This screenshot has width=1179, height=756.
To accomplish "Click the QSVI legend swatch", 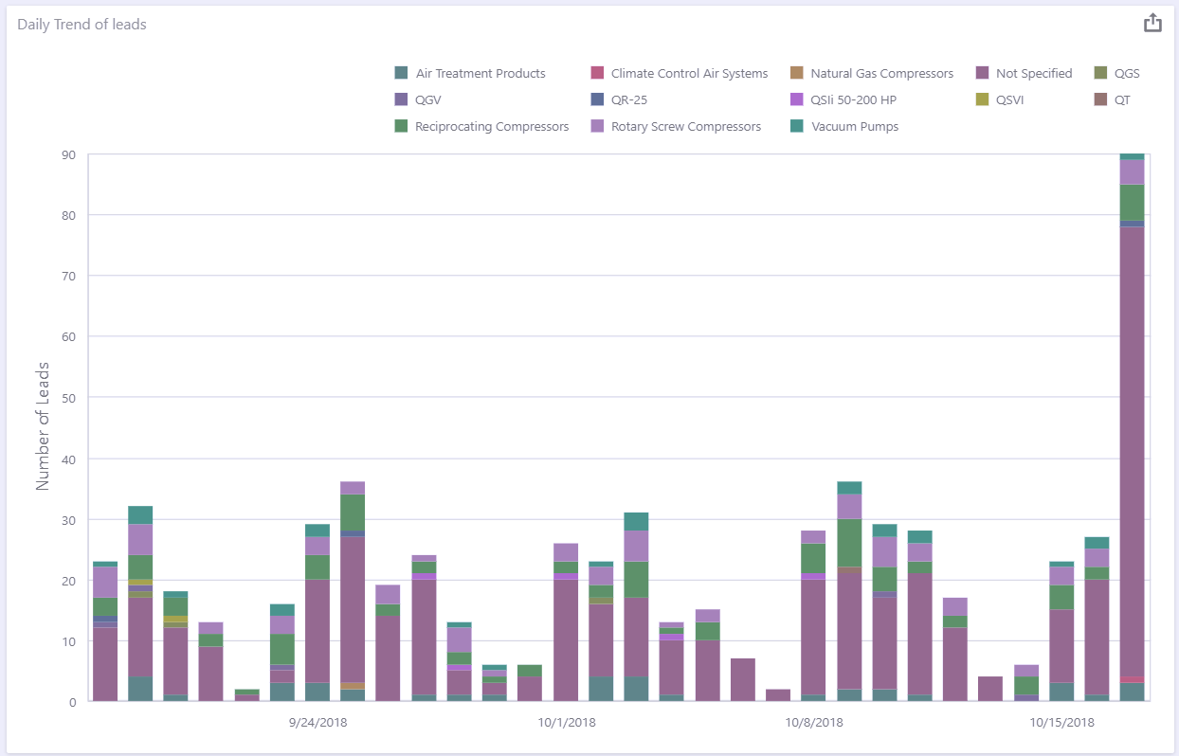I will tap(982, 99).
